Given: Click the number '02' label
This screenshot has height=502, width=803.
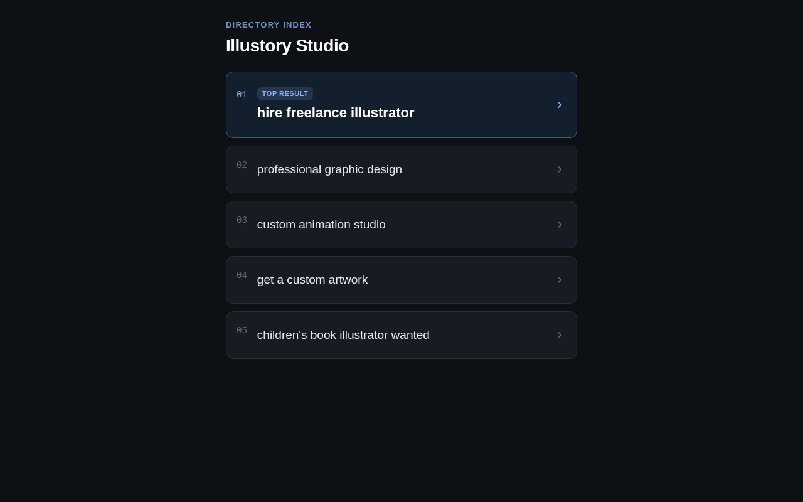Looking at the screenshot, I should (x=242, y=165).
